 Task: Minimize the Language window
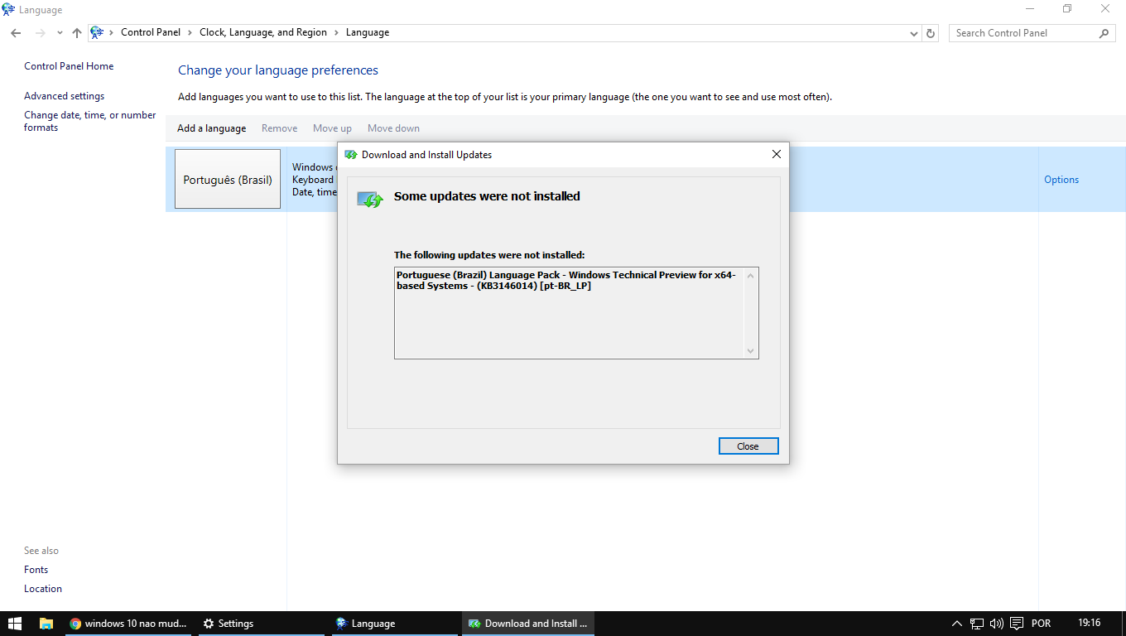(1030, 9)
